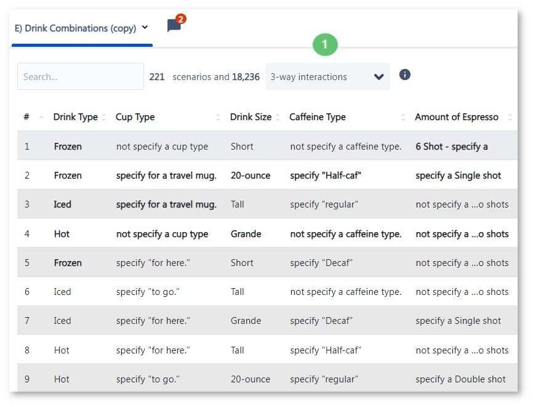Click row 9 "20-ounce" cell
The width and height of the screenshot is (533, 407).
250,379
